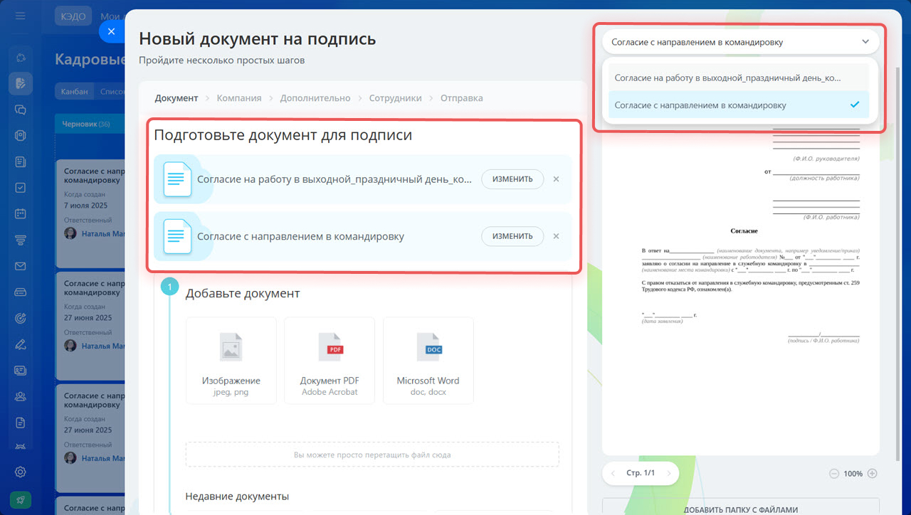Click the Недавние документы heading
This screenshot has width=911, height=515.
237,497
